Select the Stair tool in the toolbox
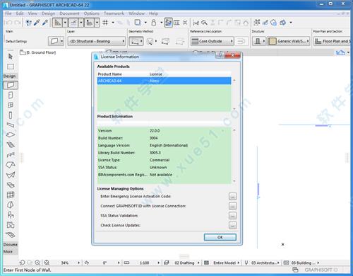 click(11, 144)
